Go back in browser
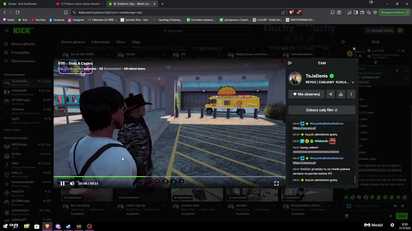 click(5, 12)
